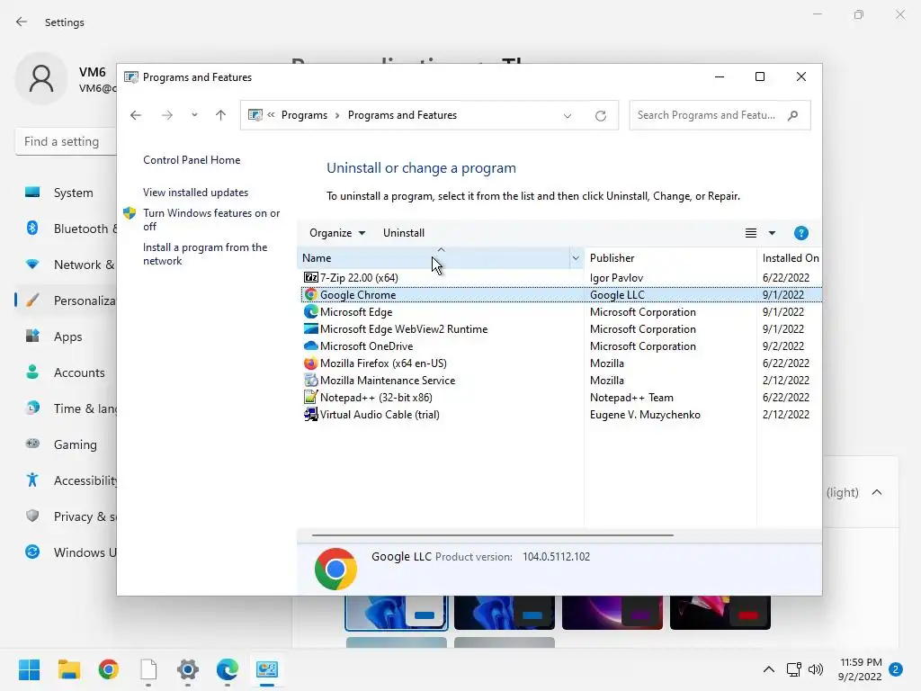Open the Name column filter dropdown arrow
This screenshot has height=691, width=921.
click(x=576, y=258)
